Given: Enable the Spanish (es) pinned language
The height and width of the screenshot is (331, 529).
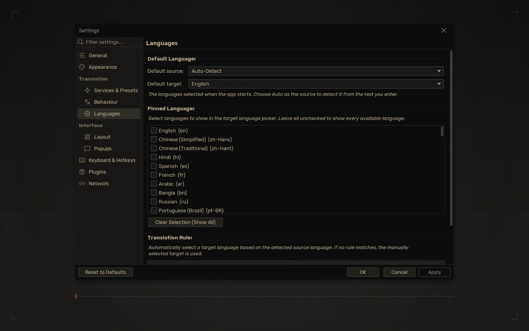Looking at the screenshot, I should tap(154, 166).
